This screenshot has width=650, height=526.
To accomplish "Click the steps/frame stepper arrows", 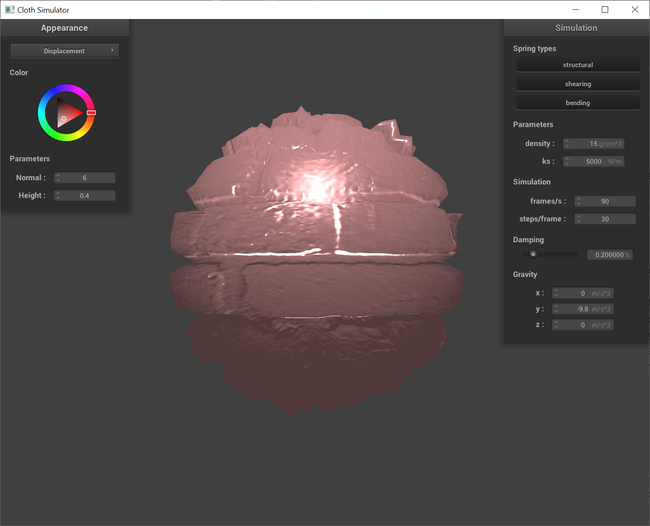I will 579,219.
